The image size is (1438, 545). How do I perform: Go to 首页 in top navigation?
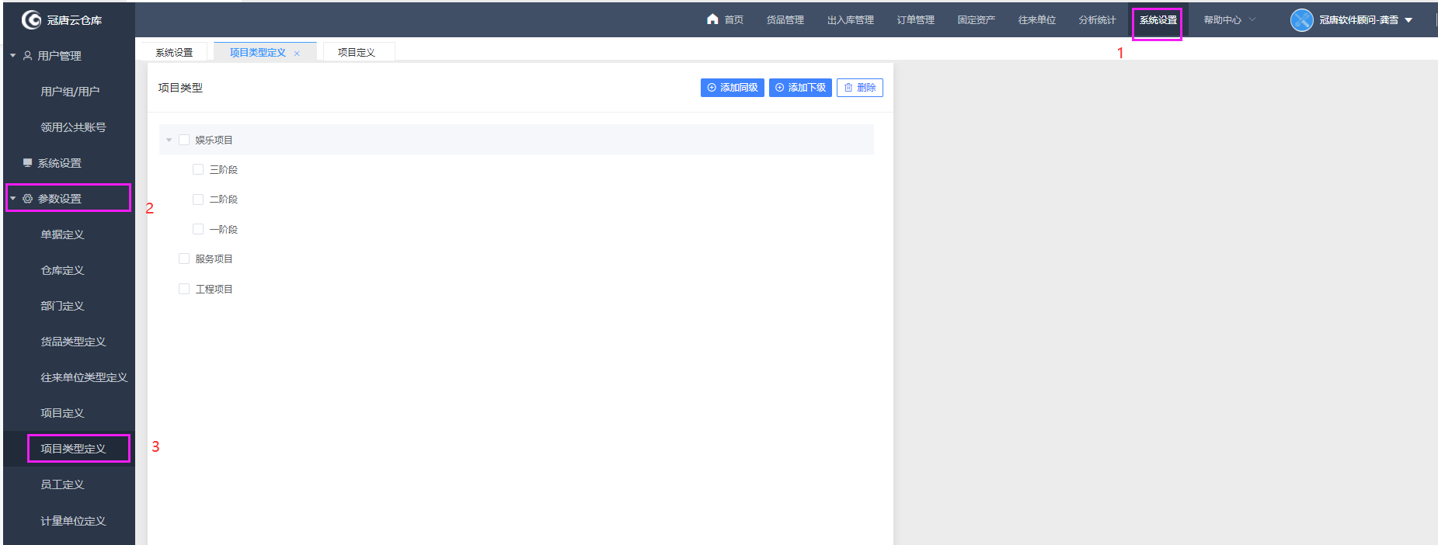[734, 20]
